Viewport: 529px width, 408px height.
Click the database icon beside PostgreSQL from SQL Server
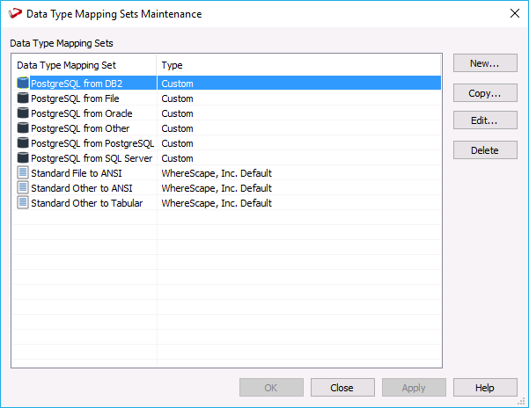[x=23, y=158]
